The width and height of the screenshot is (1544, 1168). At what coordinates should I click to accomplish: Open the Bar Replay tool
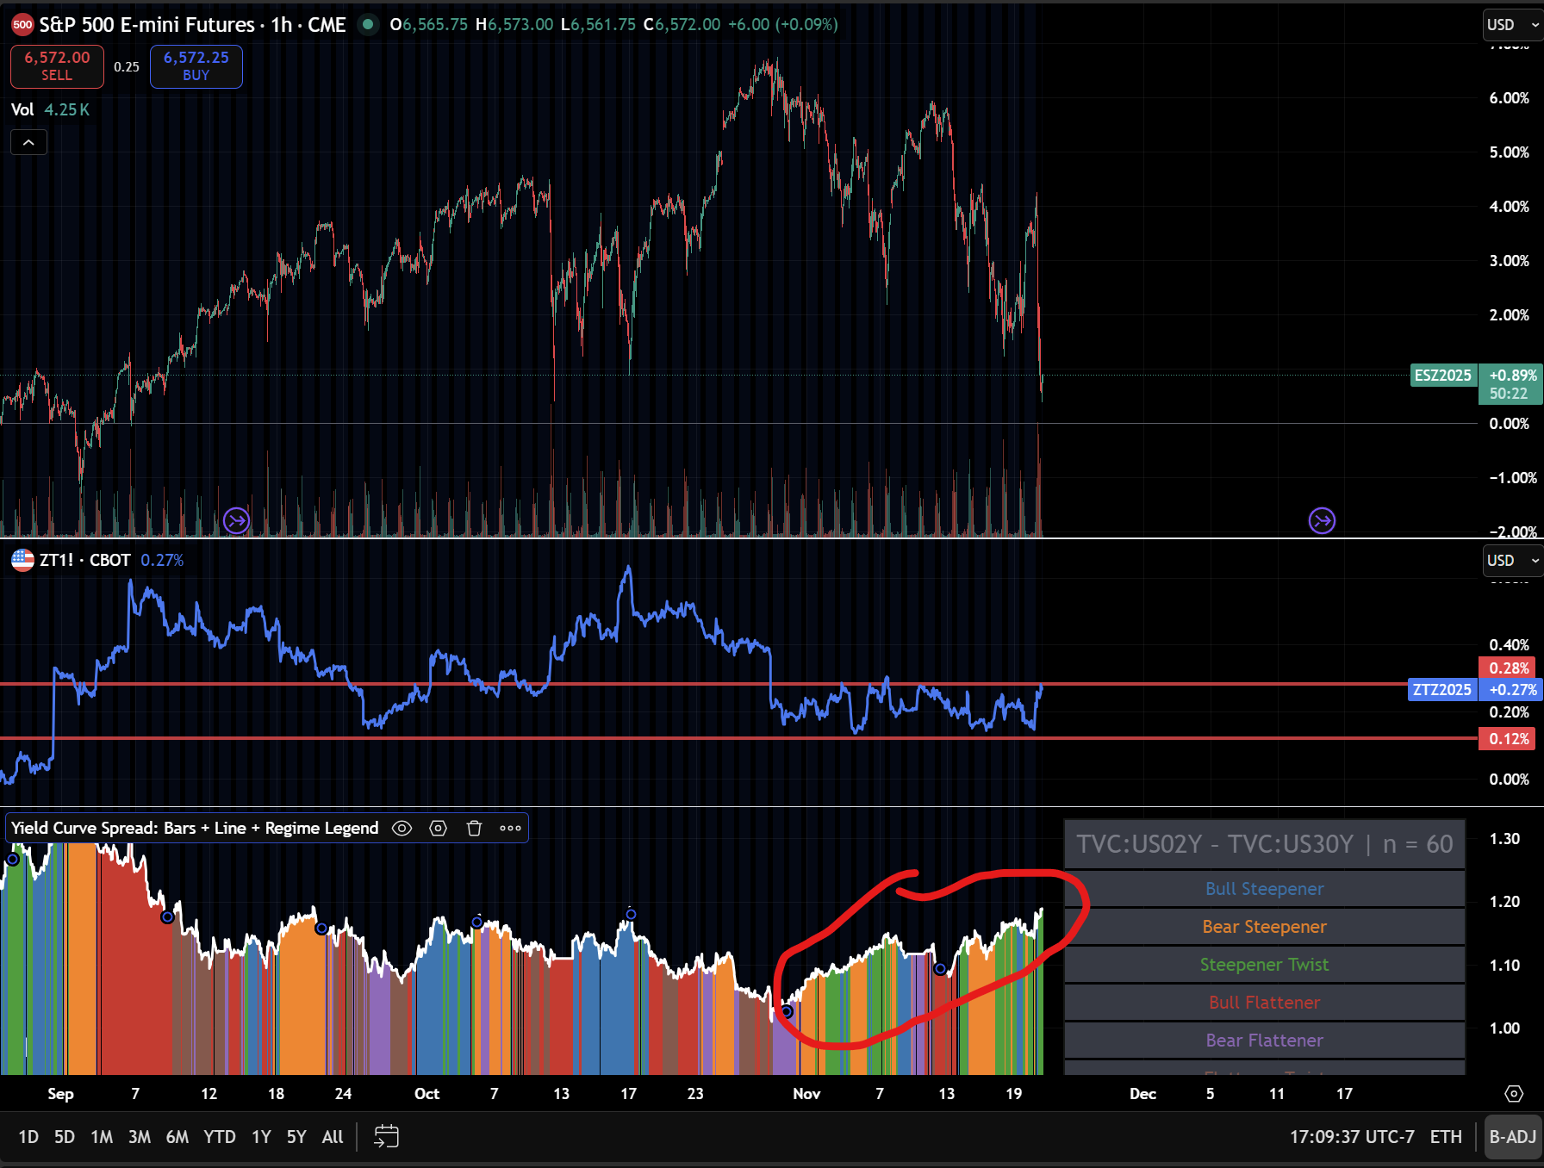pyautogui.click(x=385, y=1136)
